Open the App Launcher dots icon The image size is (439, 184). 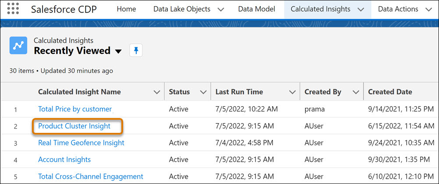click(13, 9)
